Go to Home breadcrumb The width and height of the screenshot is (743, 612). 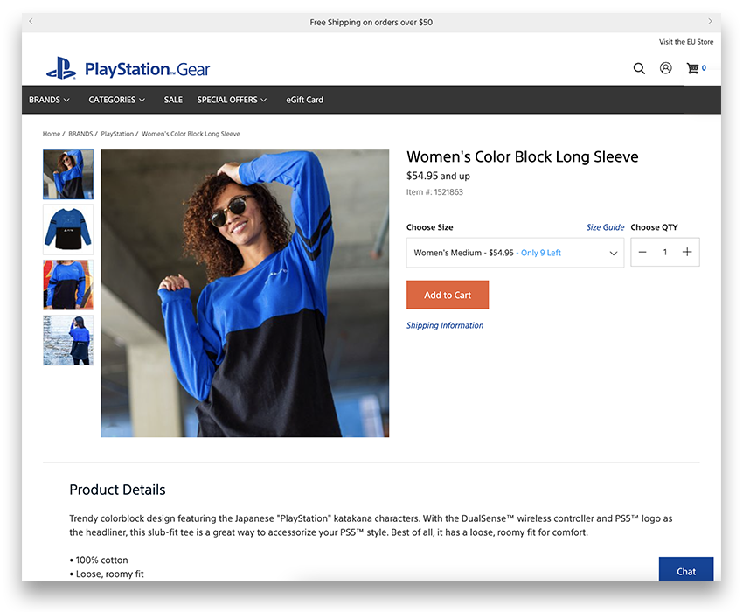click(52, 134)
